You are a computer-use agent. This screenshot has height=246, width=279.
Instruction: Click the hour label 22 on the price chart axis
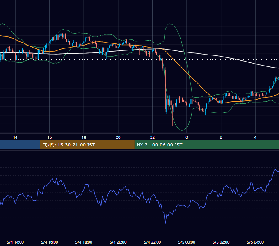[152, 137]
